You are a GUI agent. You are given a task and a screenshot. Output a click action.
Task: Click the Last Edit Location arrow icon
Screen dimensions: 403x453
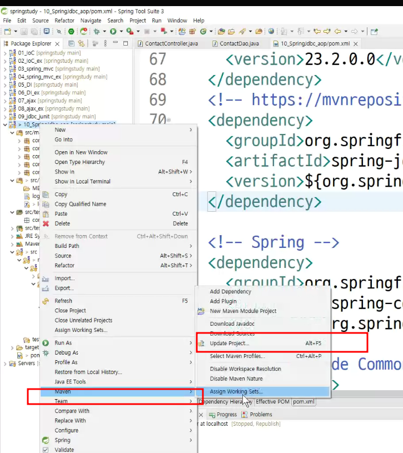pos(317,31)
